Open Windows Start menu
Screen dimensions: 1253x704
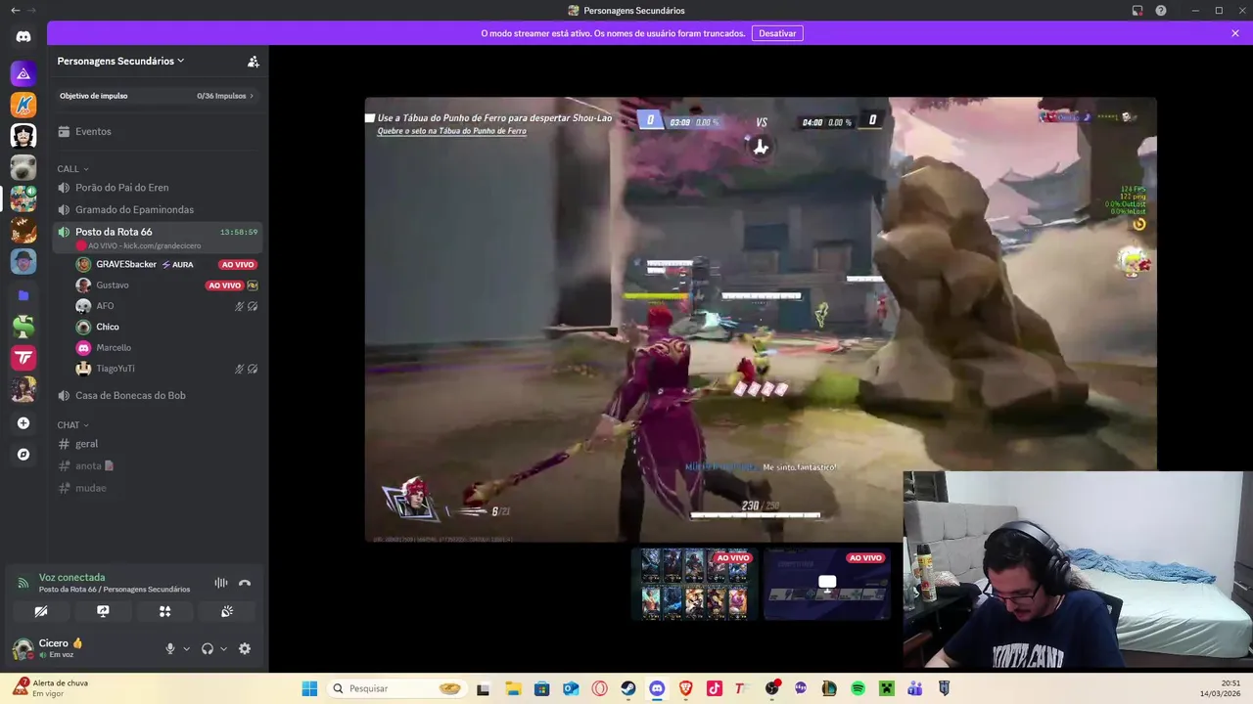pyautogui.click(x=309, y=688)
